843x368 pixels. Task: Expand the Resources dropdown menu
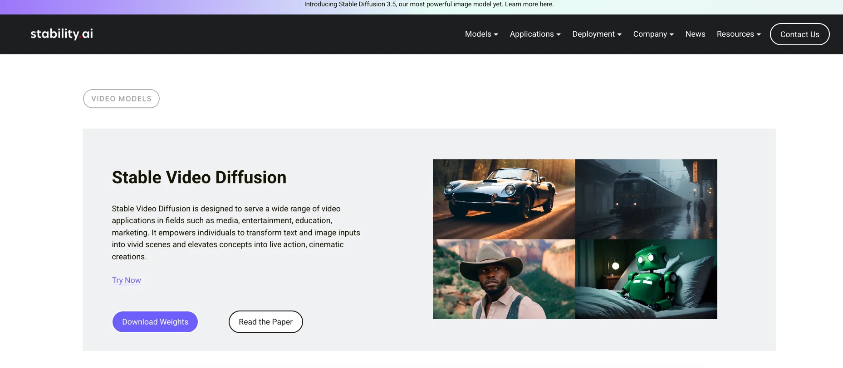coord(739,34)
